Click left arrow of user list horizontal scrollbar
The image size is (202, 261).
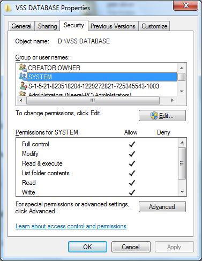[21, 100]
